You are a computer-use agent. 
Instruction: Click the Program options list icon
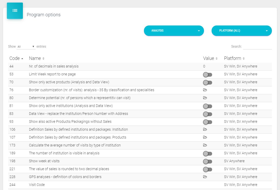[x=15, y=11]
